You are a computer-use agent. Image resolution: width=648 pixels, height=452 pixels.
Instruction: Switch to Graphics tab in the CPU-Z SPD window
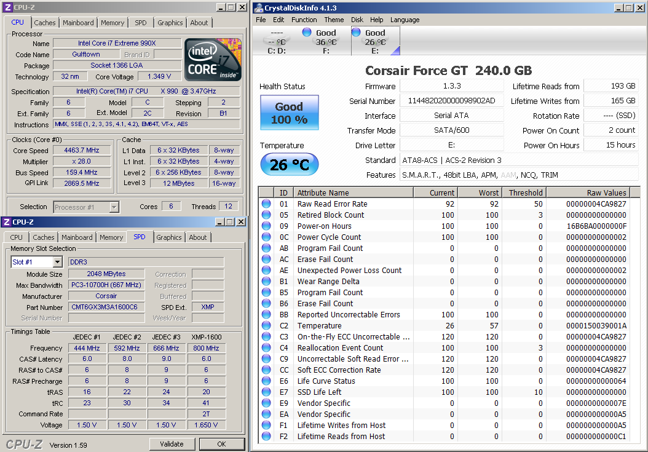[168, 237]
